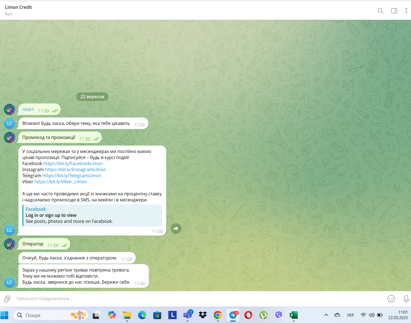This screenshot has height=323, width=411.
Task: Click LC avatar beside social networks message
Action: point(9,230)
